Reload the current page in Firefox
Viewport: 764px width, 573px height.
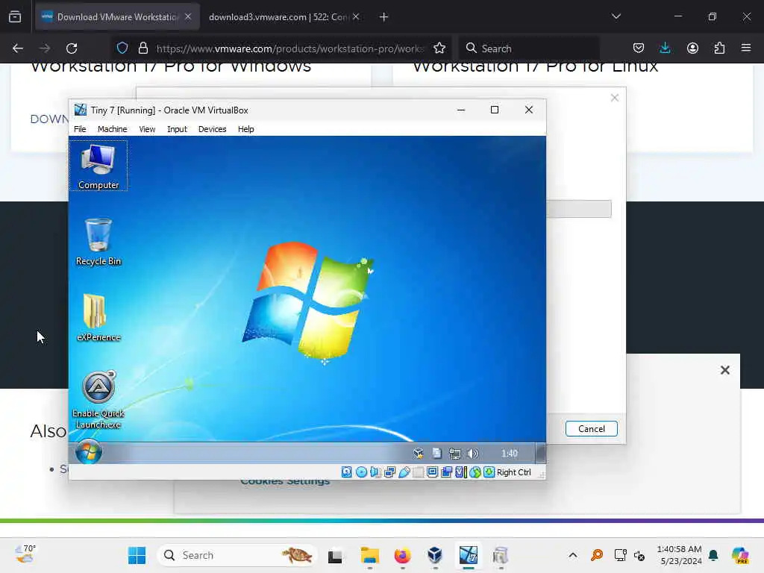pyautogui.click(x=72, y=48)
